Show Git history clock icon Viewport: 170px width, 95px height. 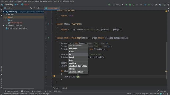152,5
